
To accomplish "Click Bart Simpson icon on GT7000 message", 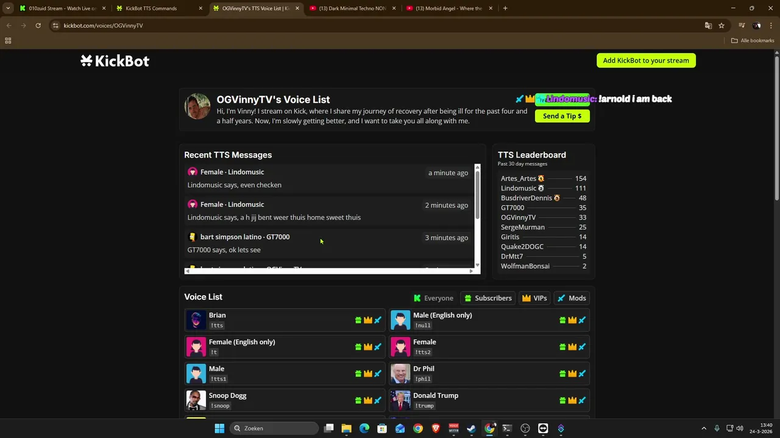I will tap(193, 237).
